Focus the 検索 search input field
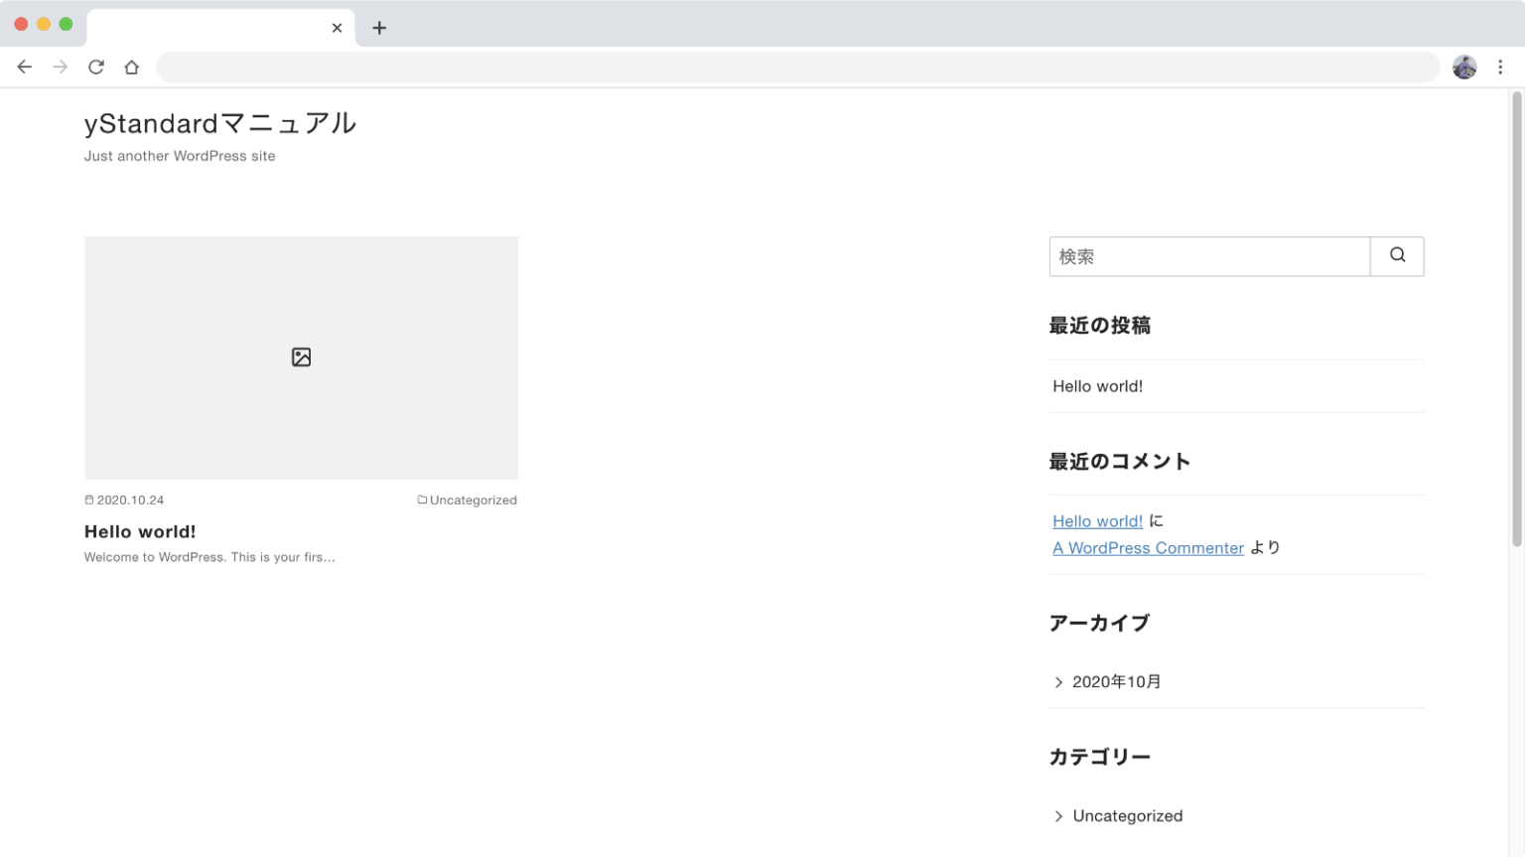 coord(1209,257)
